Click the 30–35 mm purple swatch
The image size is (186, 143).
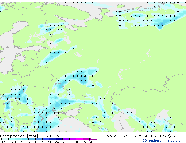[x=66, y=139]
